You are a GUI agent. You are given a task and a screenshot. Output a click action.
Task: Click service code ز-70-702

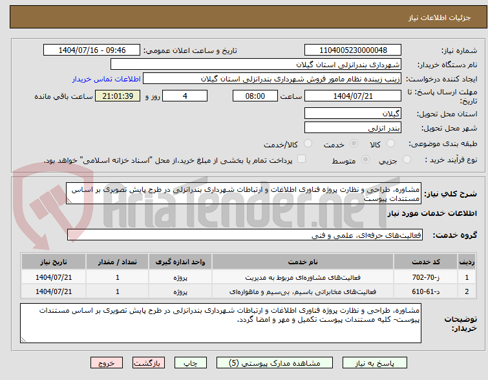425,277
